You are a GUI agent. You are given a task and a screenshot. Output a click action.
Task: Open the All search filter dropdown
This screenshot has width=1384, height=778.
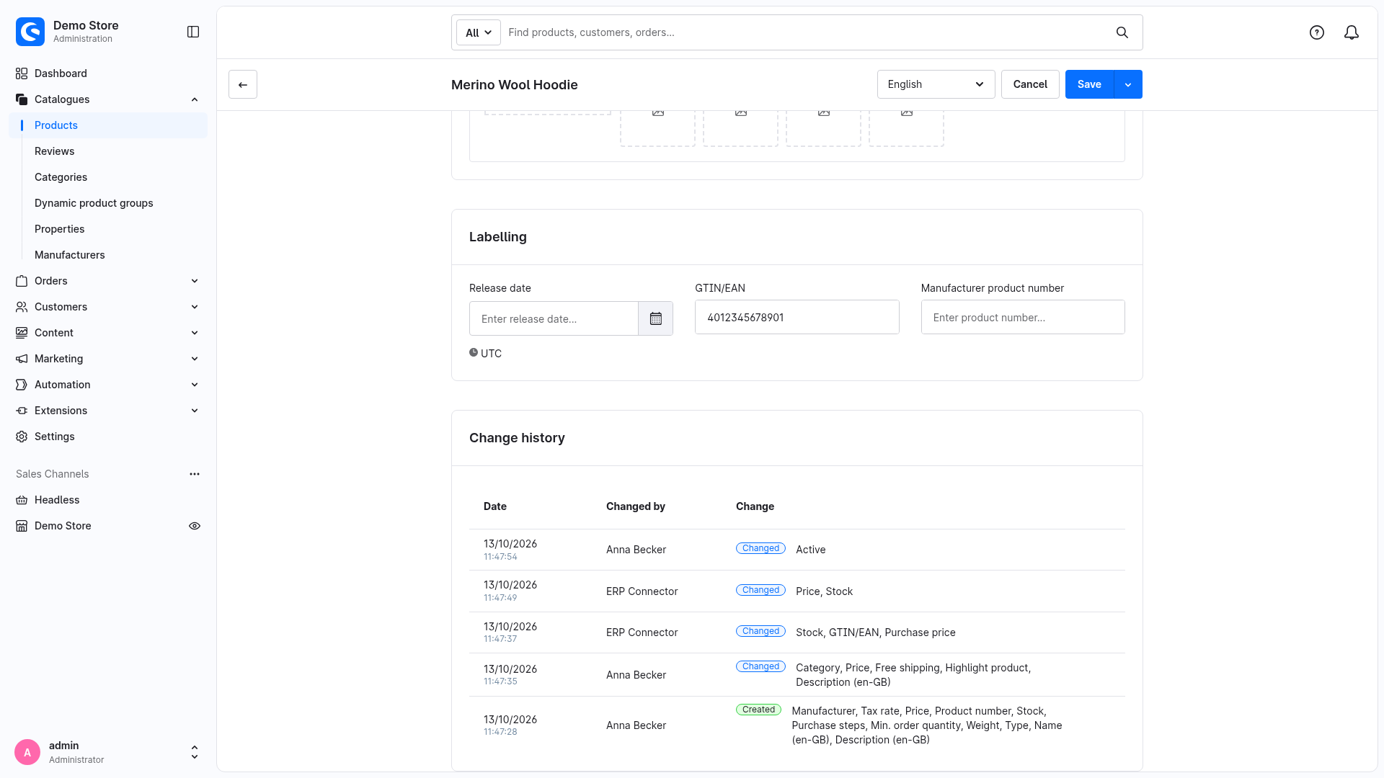click(x=479, y=32)
